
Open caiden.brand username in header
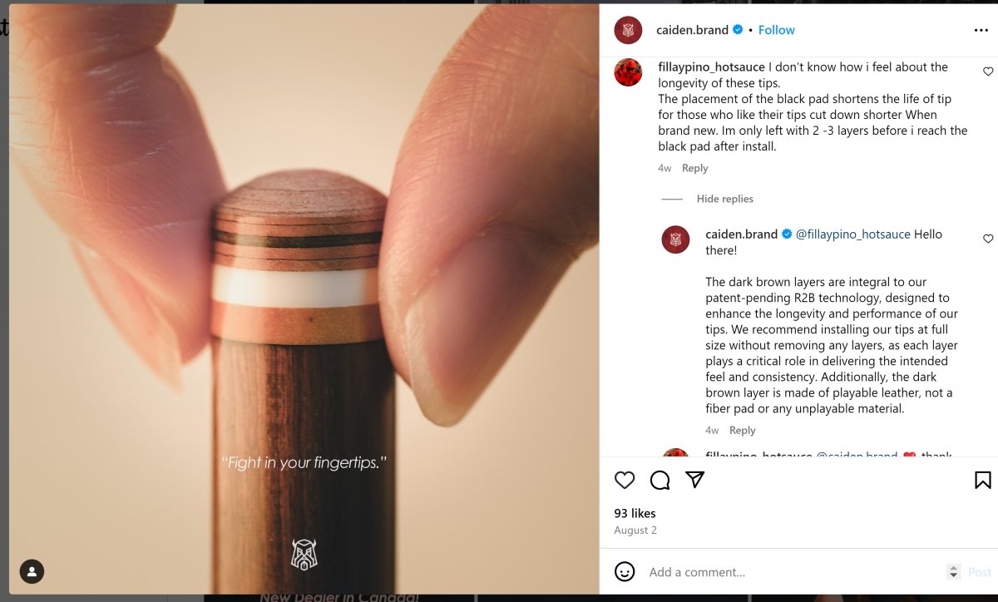click(x=692, y=30)
